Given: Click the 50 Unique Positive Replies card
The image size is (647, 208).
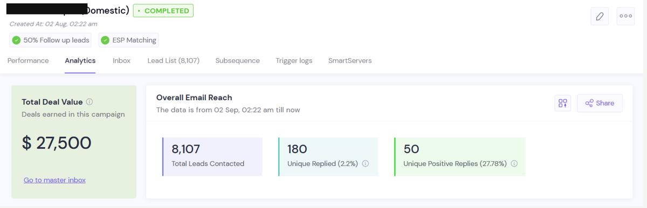Looking at the screenshot, I should [460, 156].
